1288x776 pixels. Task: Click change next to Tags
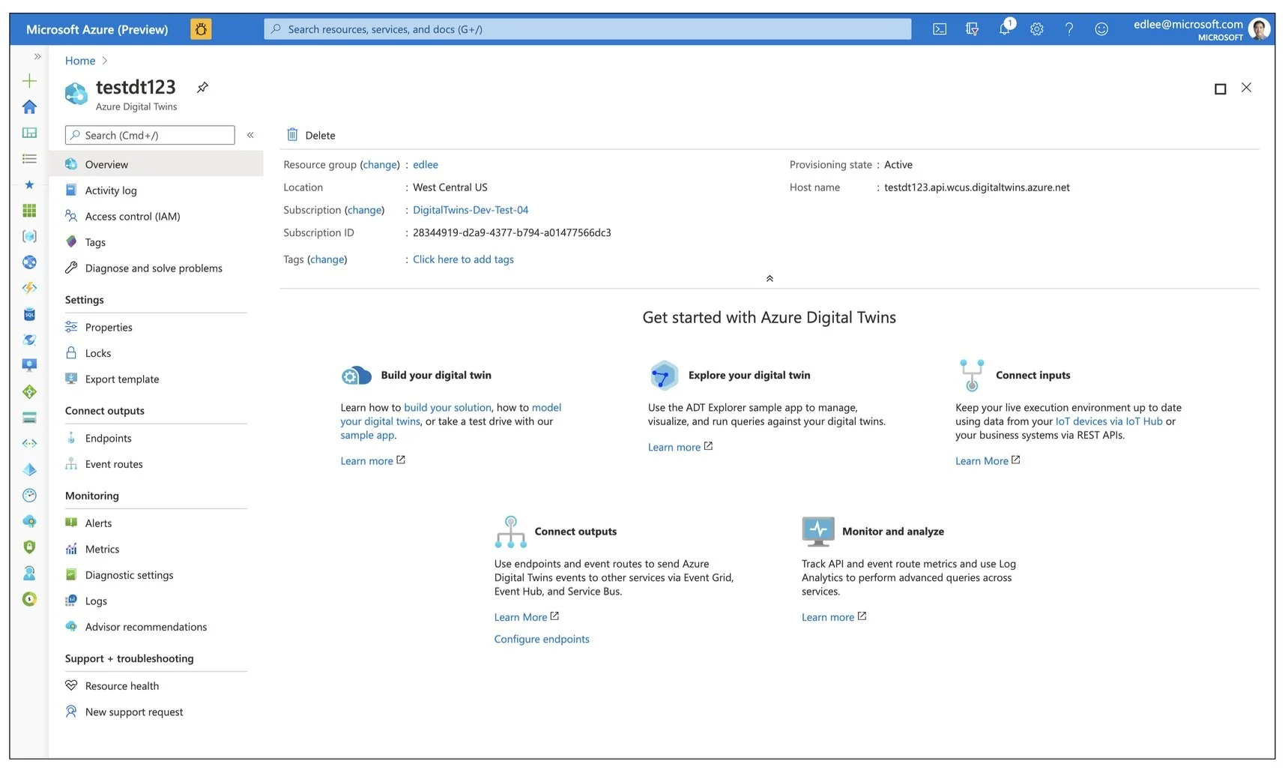click(327, 259)
